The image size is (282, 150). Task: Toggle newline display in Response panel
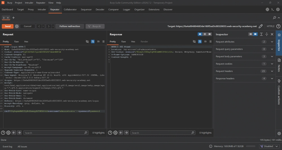click(x=205, y=41)
